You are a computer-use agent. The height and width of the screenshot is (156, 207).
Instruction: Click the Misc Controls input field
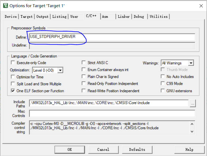[x=112, y=113]
